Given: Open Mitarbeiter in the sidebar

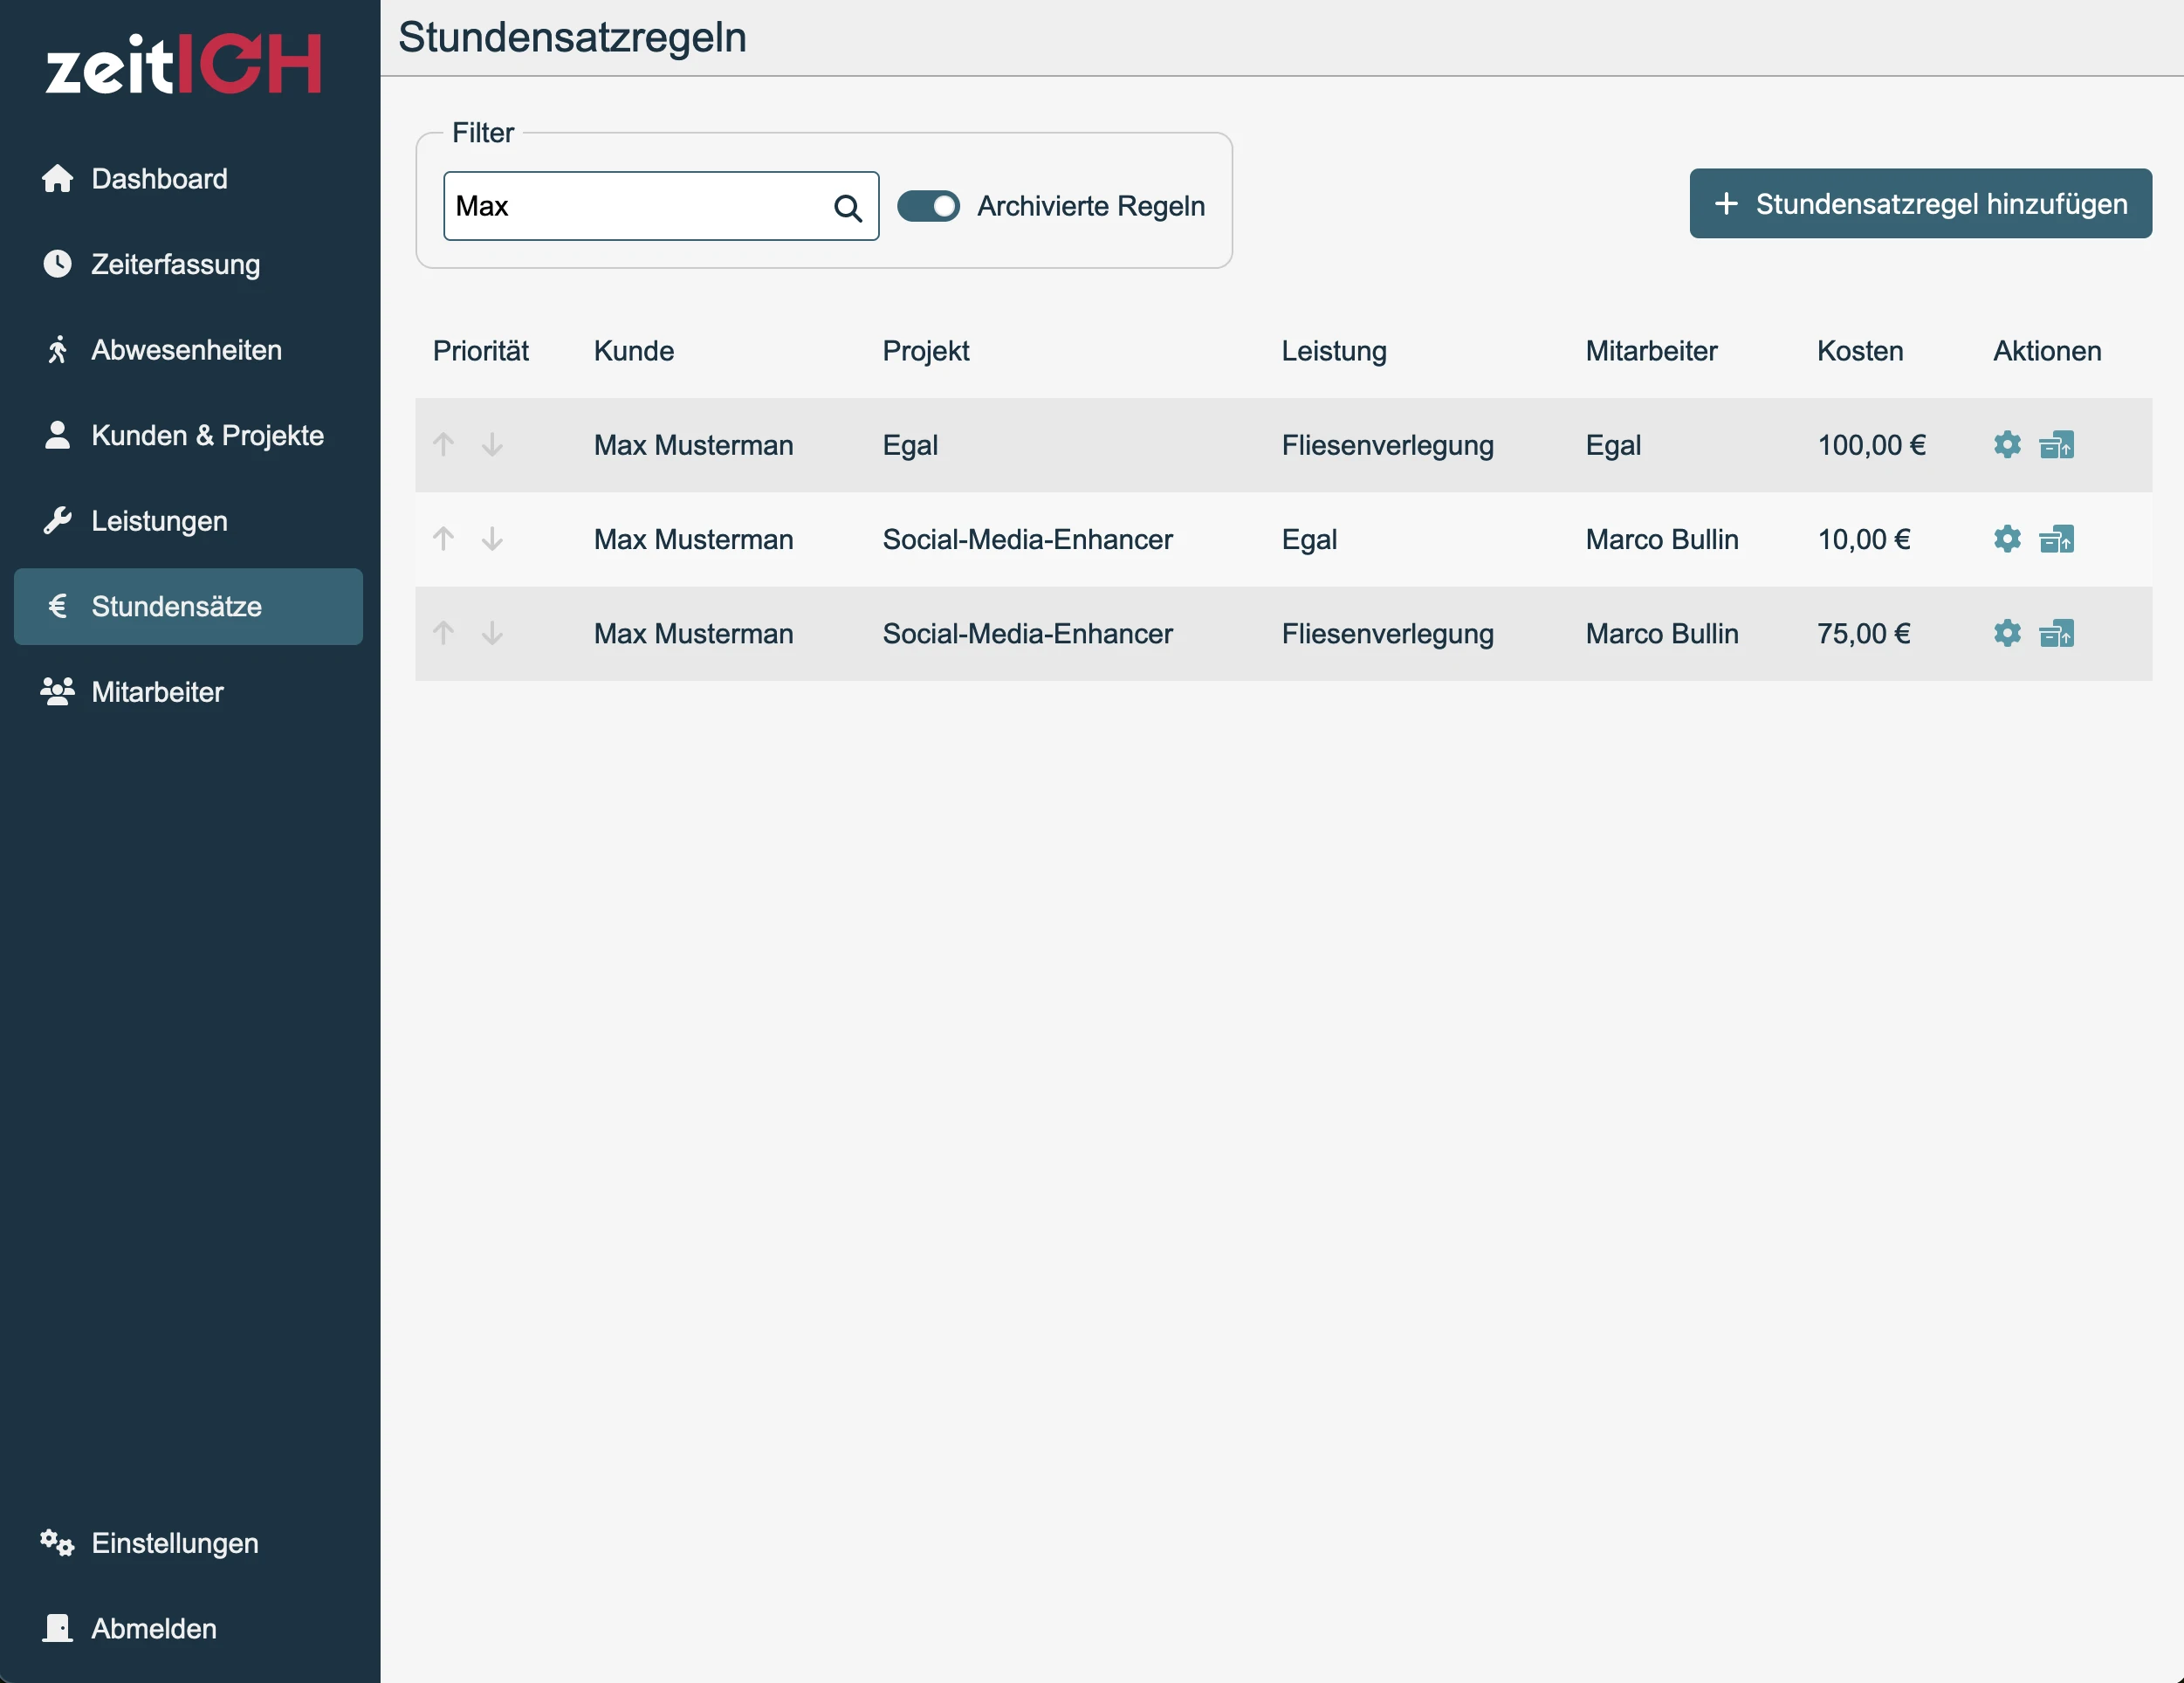Looking at the screenshot, I should pos(188,692).
